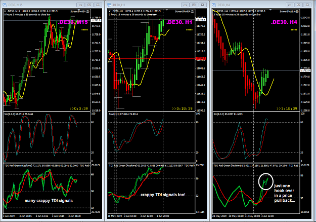Click the >>0:3:39 countdown timer on M15 chart
This screenshot has height=222, width=316.
pyautogui.click(x=78, y=108)
